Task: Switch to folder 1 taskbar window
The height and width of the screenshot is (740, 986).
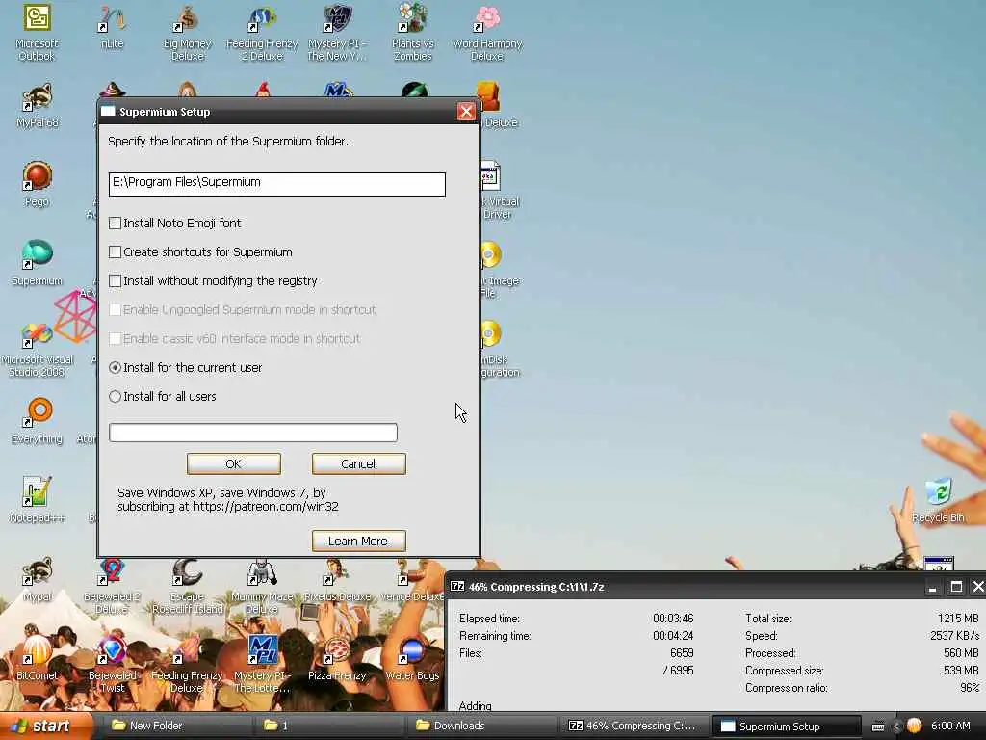Action: coord(331,726)
